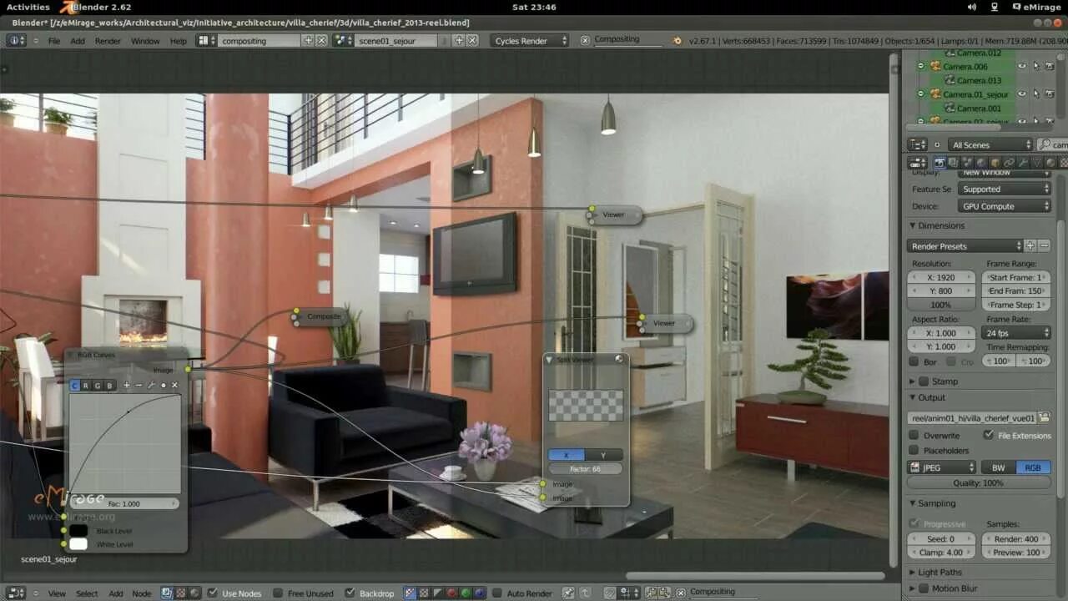Image resolution: width=1068 pixels, height=601 pixels.
Task: Enable Overwrite checkbox
Action: click(x=914, y=435)
